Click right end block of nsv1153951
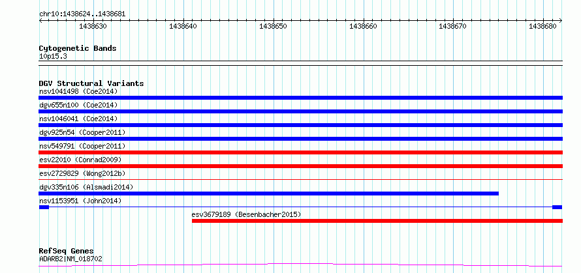Image resolution: width=581 pixels, height=273 pixels. (557, 207)
